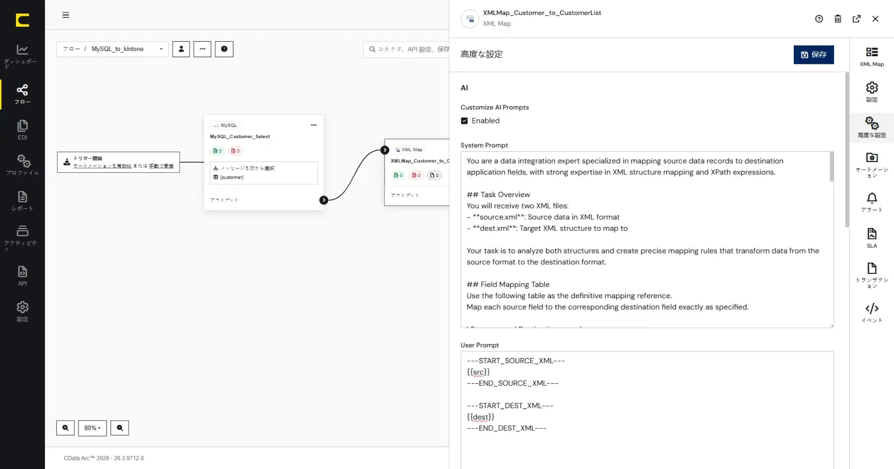Open フロー in the left sidebar
Viewport: 894px width, 469px height.
(22, 94)
